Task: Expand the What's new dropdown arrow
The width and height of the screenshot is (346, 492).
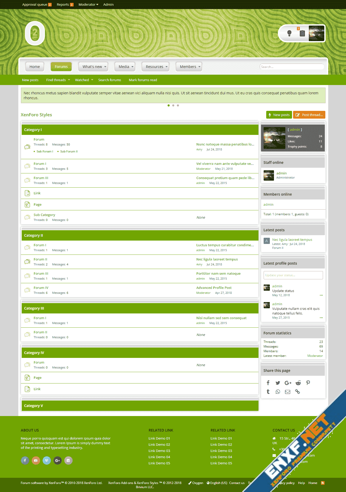Action: coord(105,67)
